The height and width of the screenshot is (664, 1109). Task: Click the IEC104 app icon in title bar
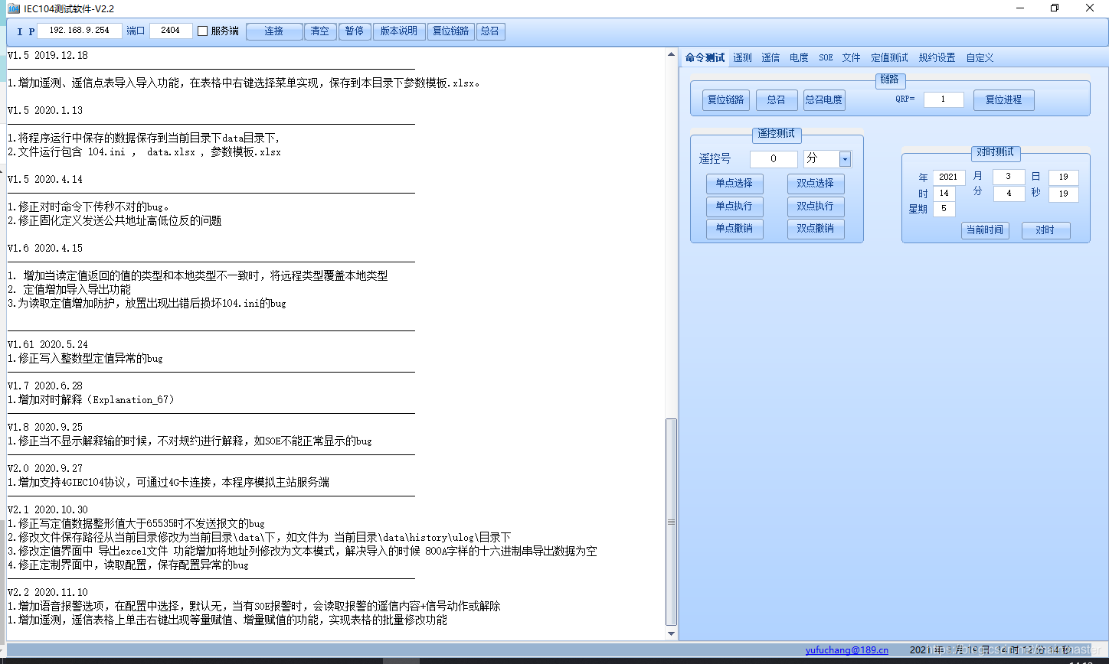click(14, 8)
